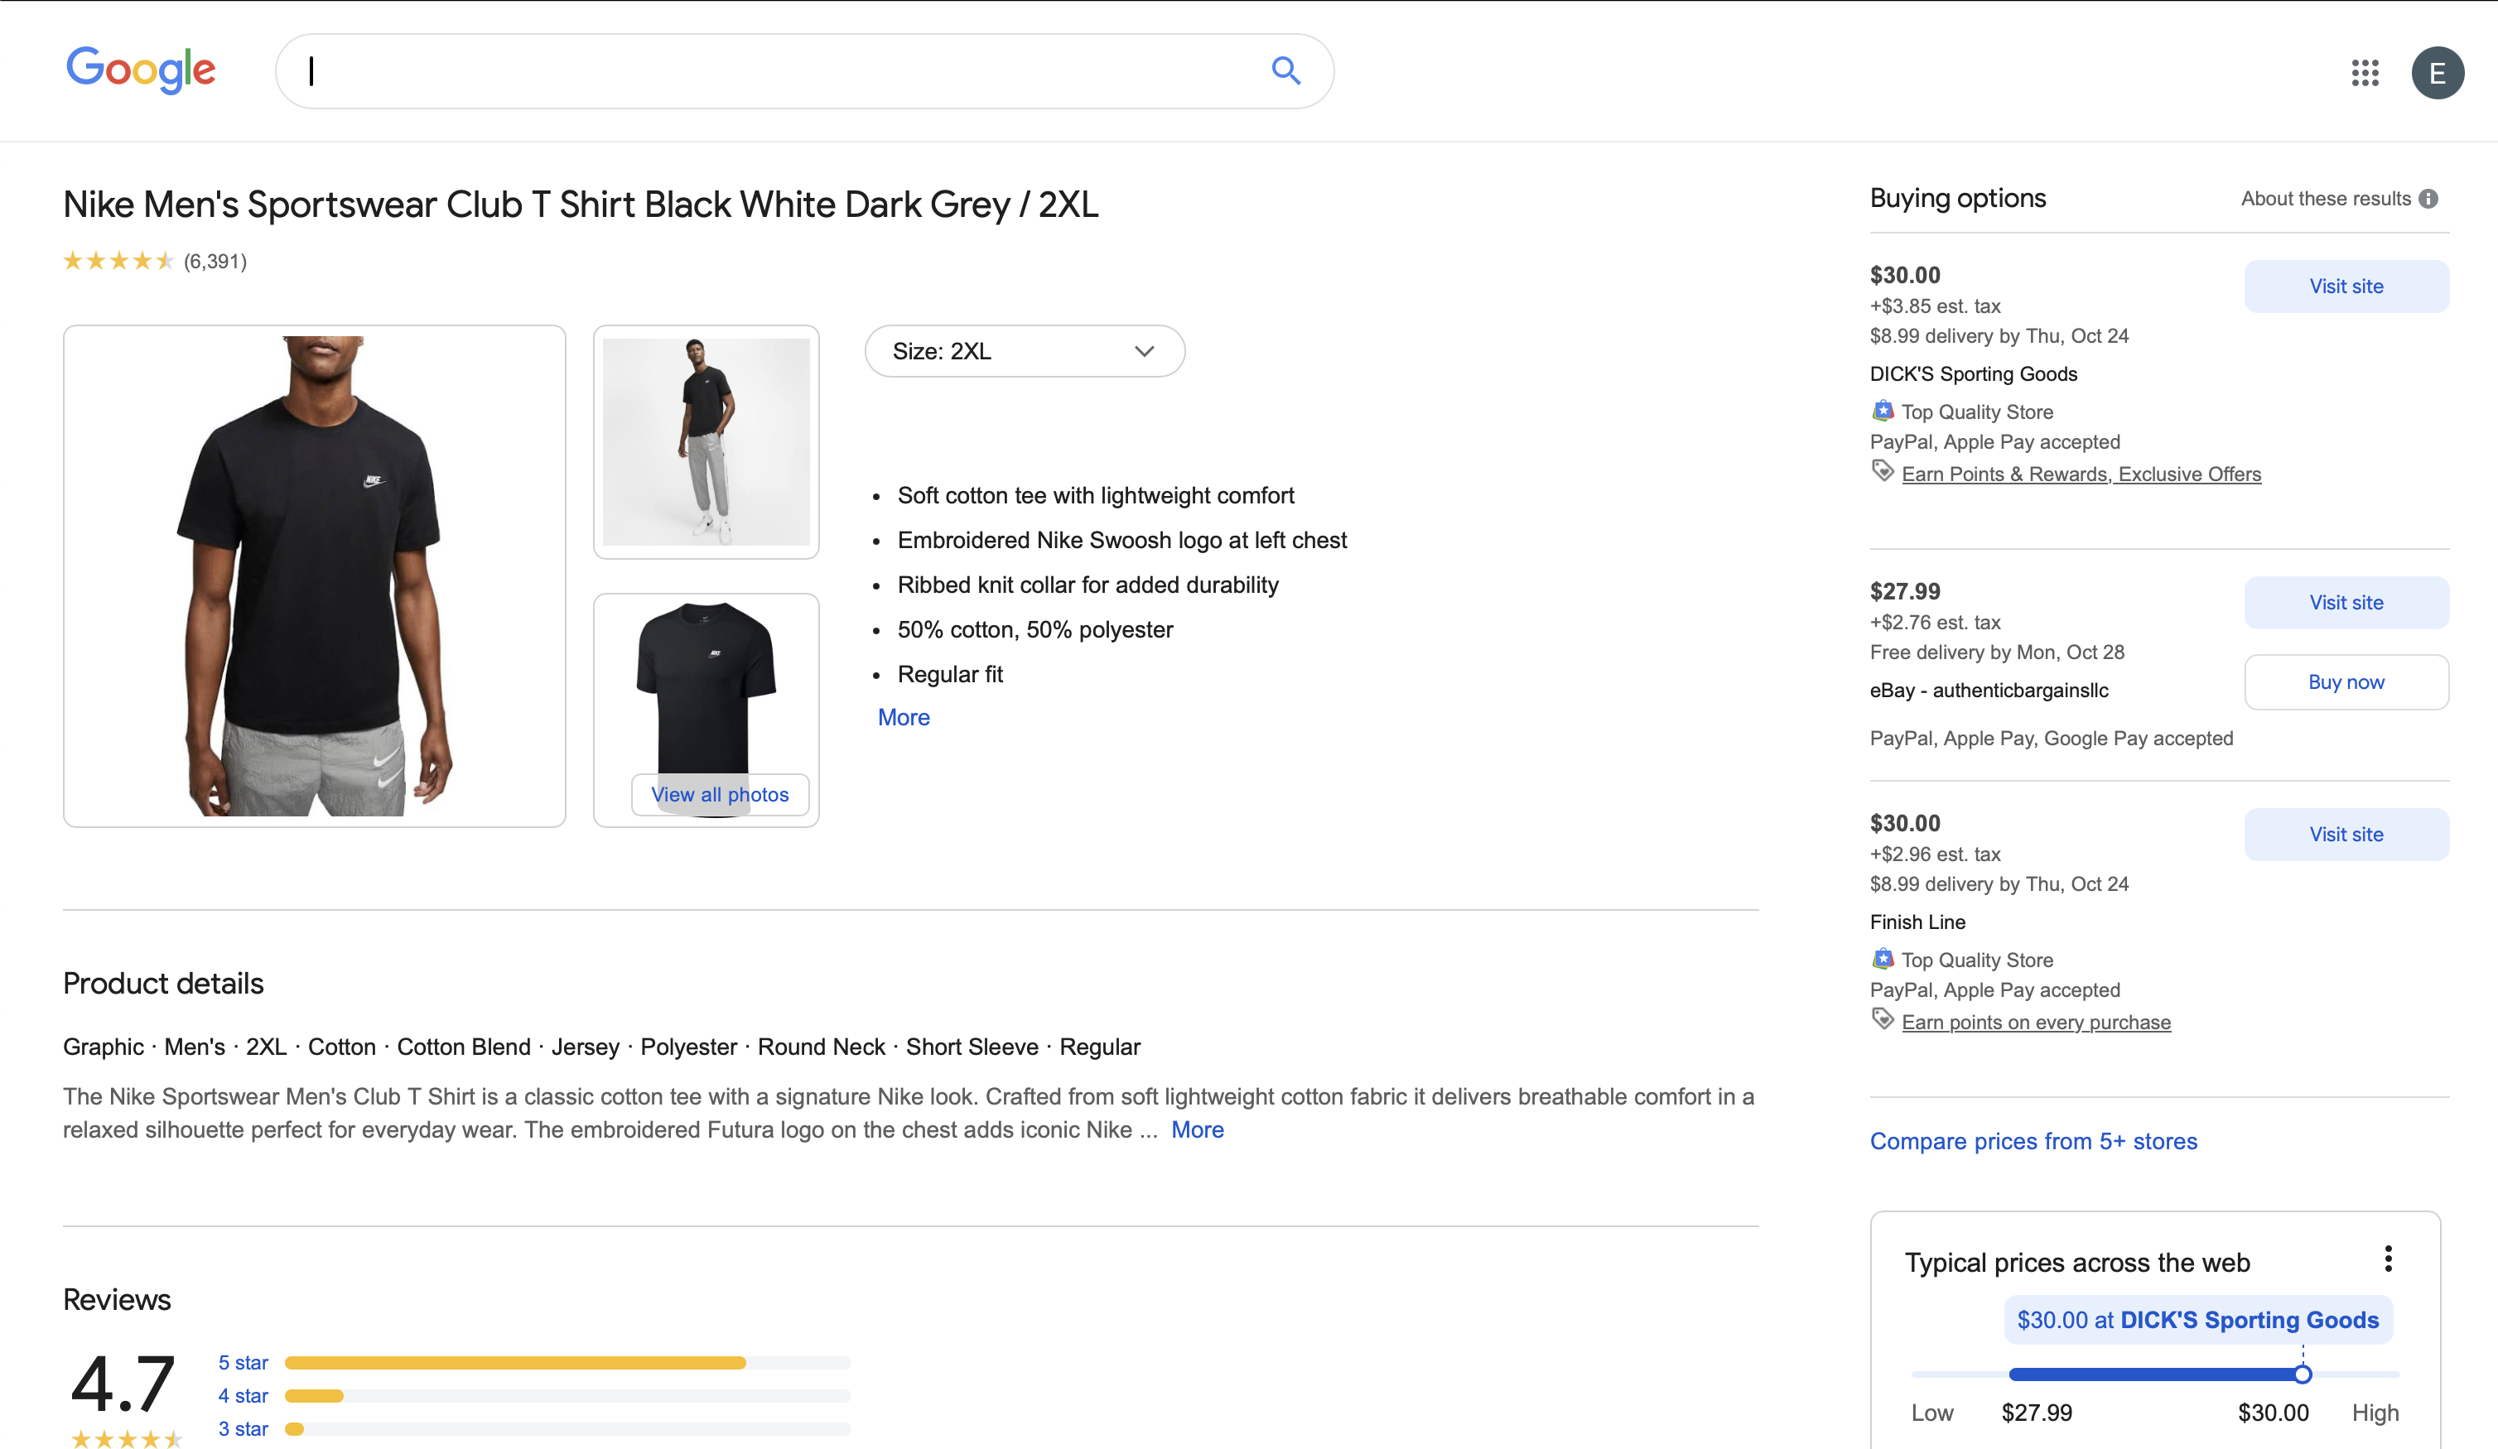Viewport: 2498px width, 1449px height.
Task: Expand More in product details description
Action: (x=1197, y=1130)
